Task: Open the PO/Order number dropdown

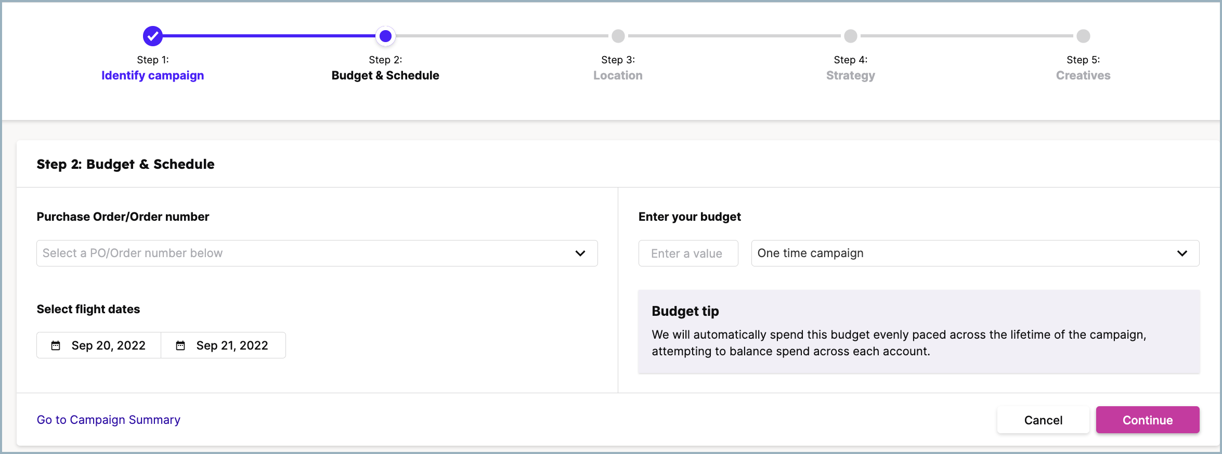Action: tap(317, 253)
